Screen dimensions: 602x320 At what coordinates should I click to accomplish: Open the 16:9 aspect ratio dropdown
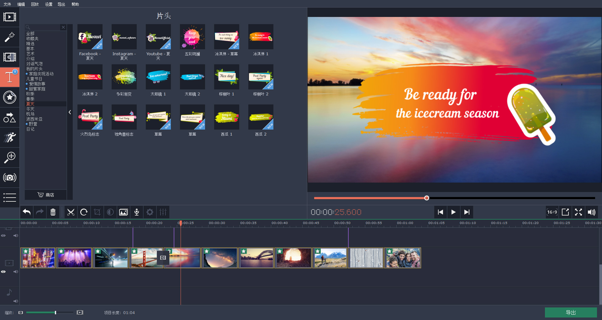coord(552,212)
